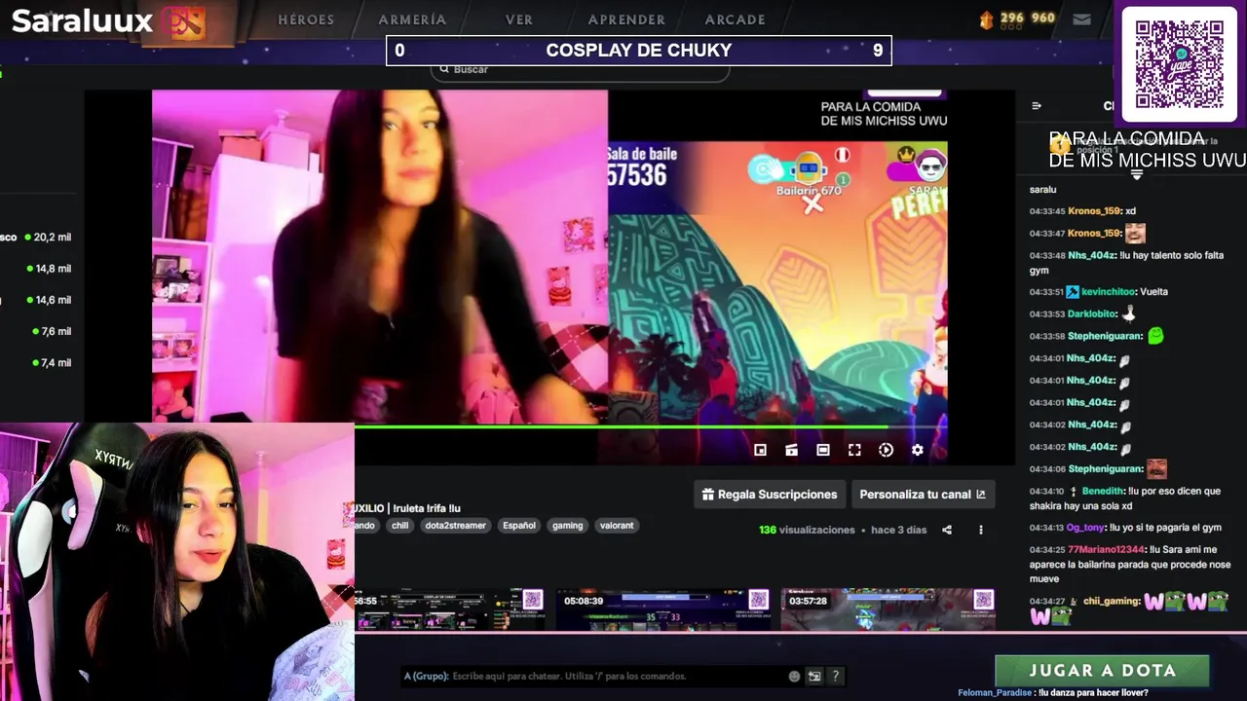Select the chill tag
This screenshot has width=1247, height=701.
click(x=399, y=526)
